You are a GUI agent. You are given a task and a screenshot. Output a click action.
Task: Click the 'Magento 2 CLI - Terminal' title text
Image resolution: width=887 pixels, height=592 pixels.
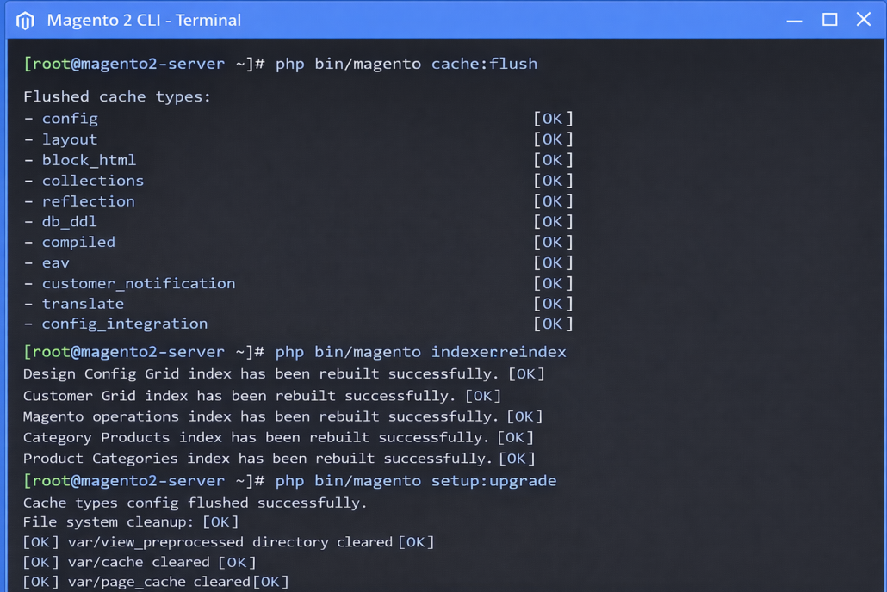[x=144, y=20]
